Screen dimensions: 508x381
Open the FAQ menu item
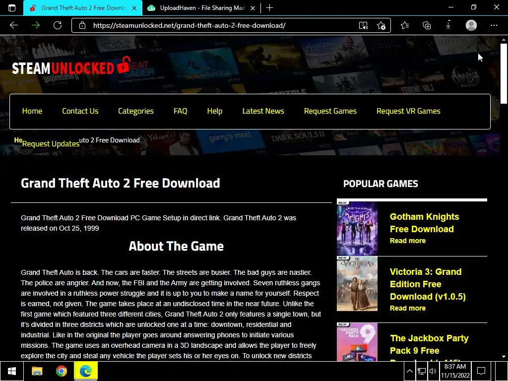tap(181, 111)
